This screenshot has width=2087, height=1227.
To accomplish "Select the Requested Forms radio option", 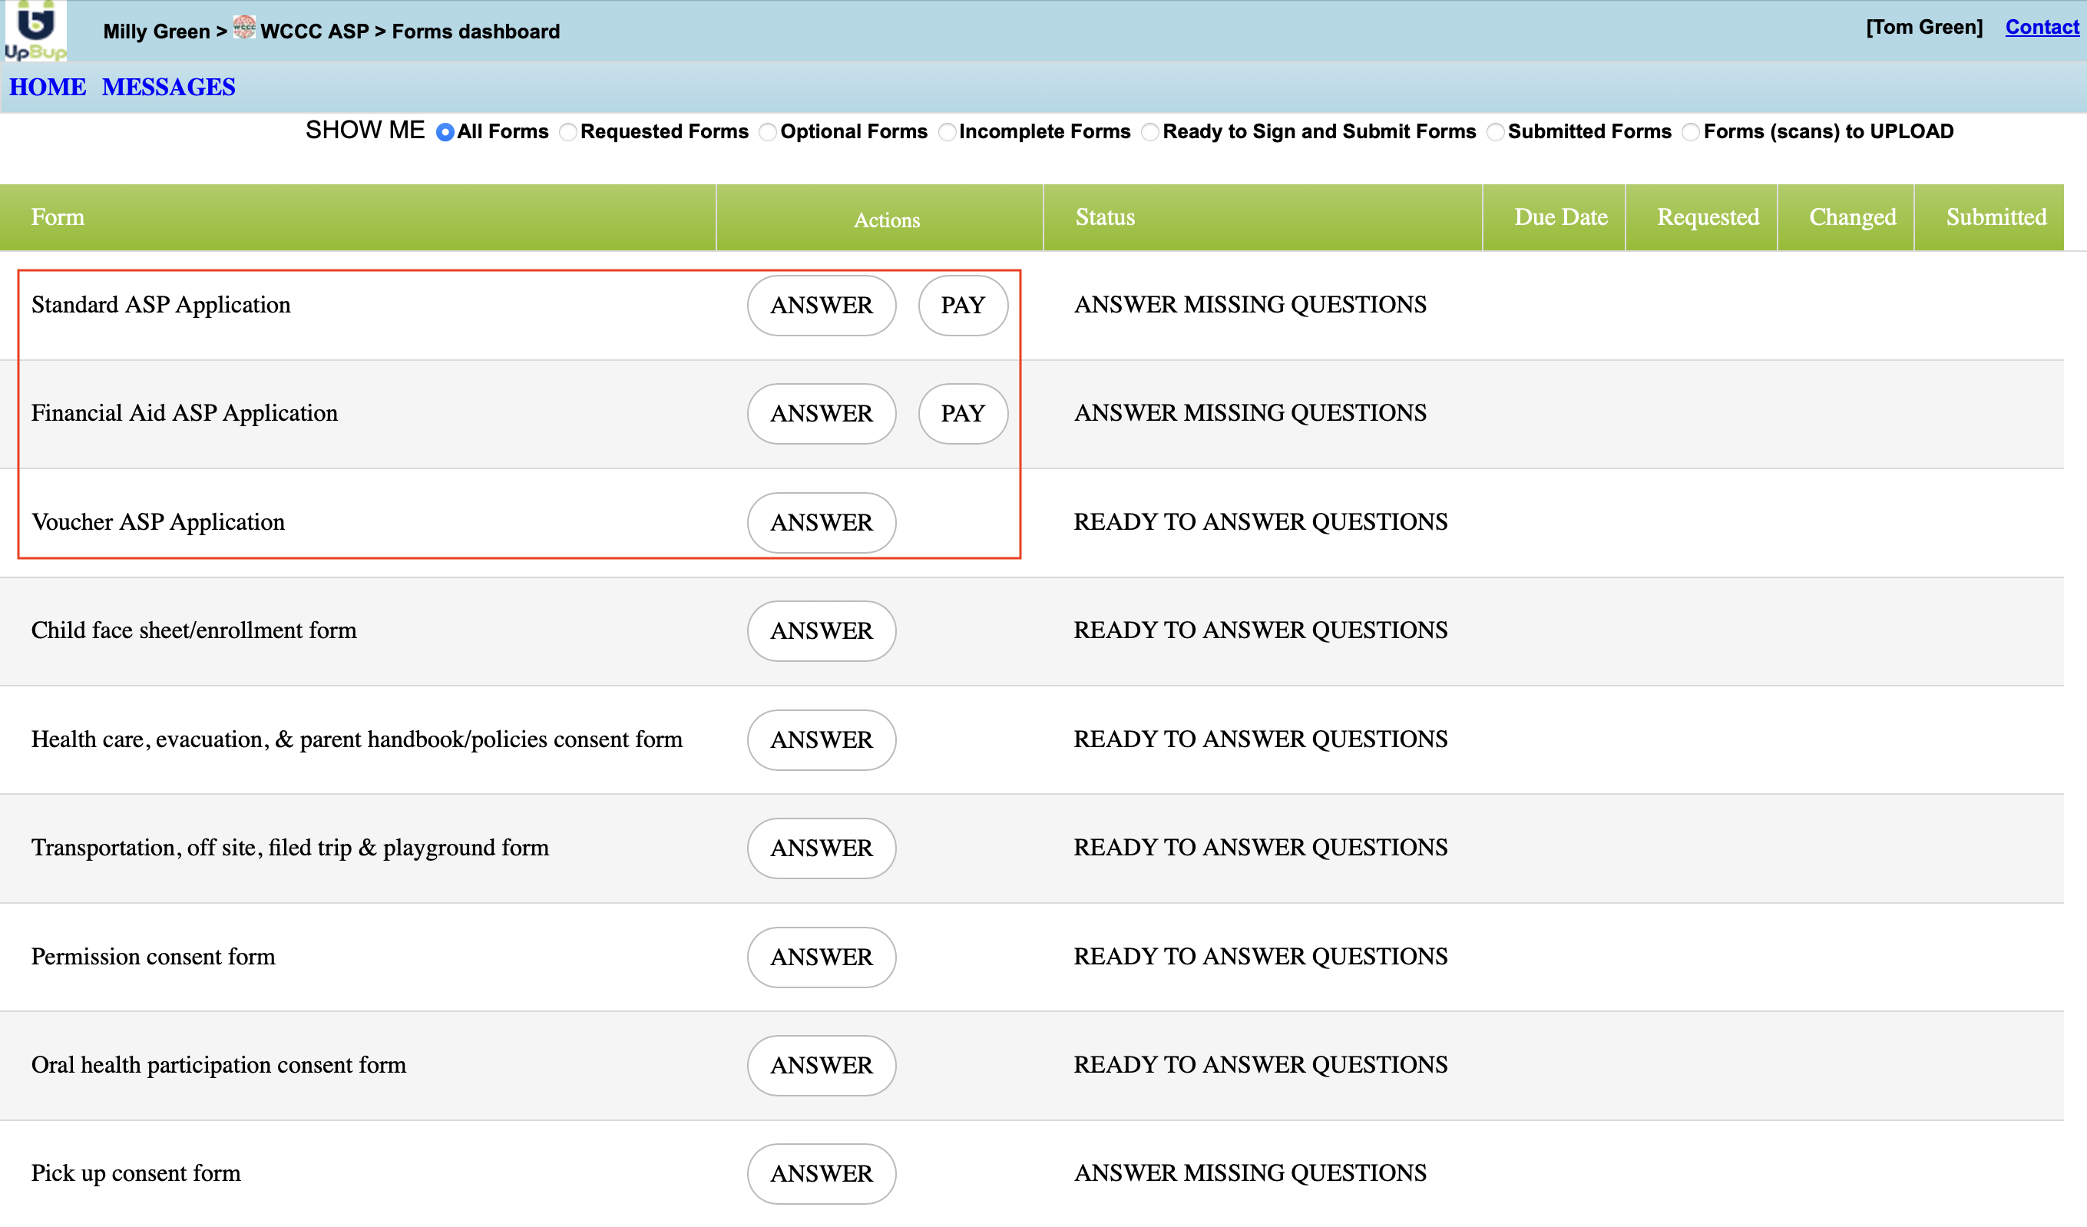I will click(x=568, y=133).
